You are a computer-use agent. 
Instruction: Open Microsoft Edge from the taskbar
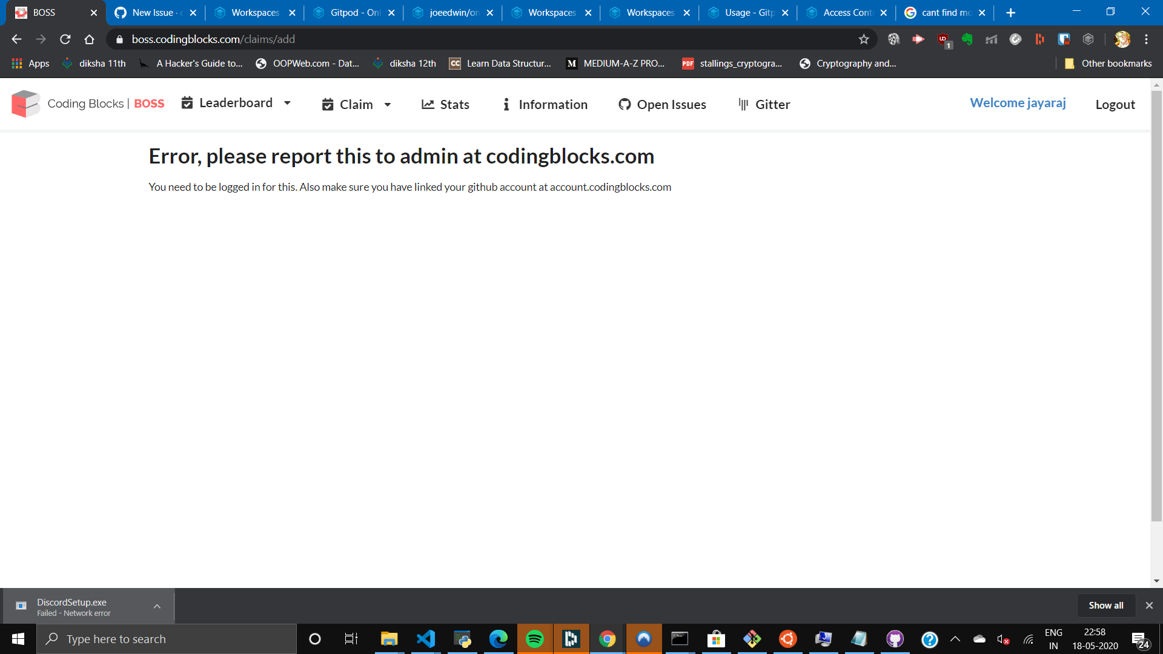coord(498,639)
